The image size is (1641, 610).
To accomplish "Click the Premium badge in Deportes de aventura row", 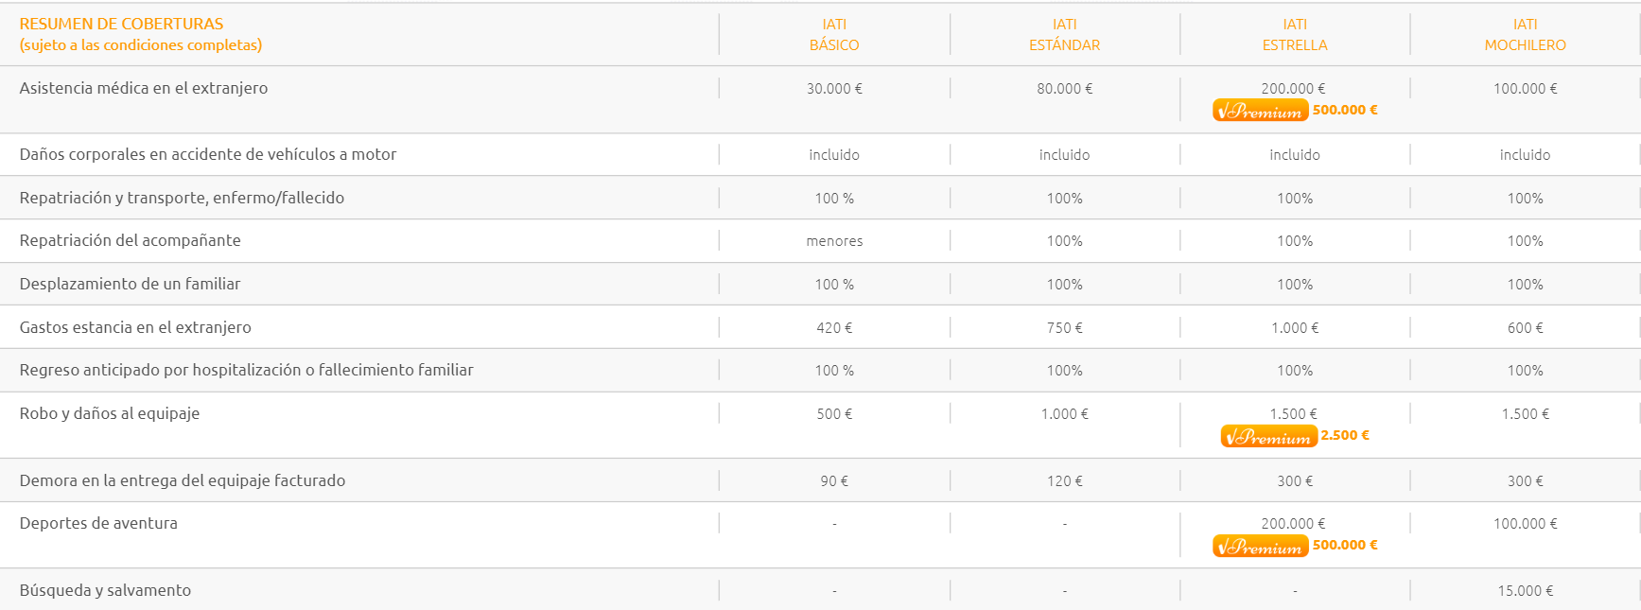I will [x=1260, y=546].
